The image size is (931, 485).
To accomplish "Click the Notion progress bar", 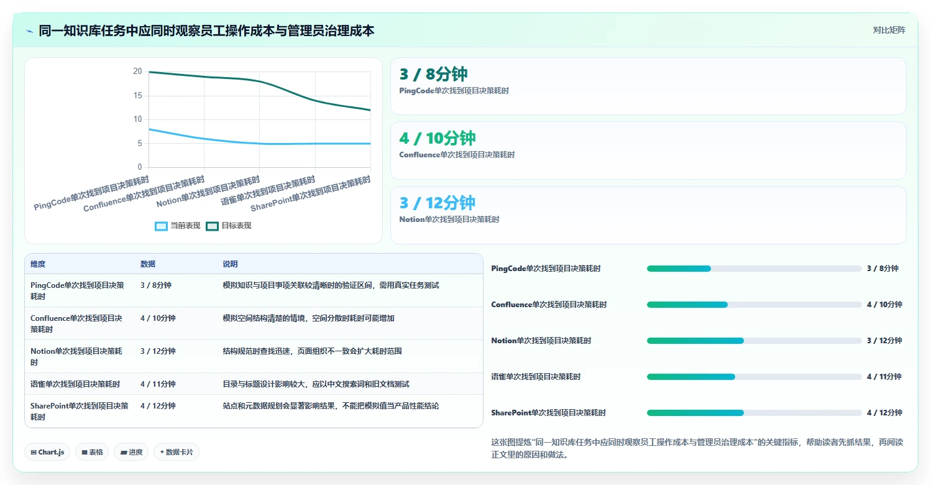I will pos(754,341).
